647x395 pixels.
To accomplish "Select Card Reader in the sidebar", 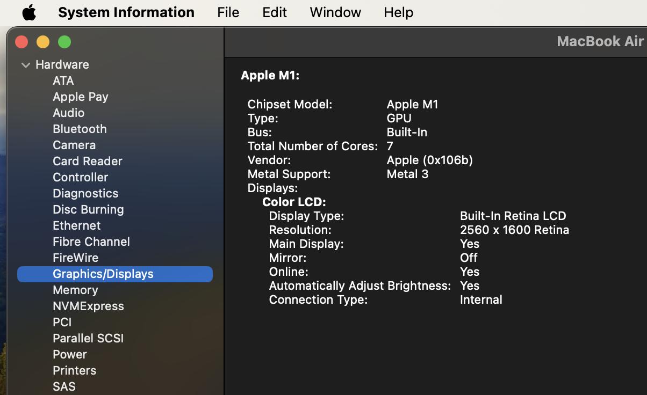I will tap(88, 161).
